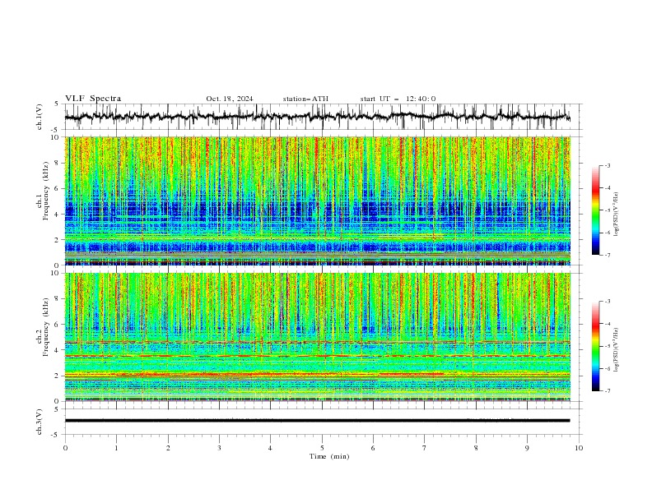652x503 pixels.
Task: Click the '-7' label on ch.1 colorbar
Action: point(607,255)
